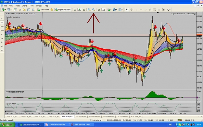Zoom in on the chart
This screenshot has width=203, height=127.
(89, 10)
